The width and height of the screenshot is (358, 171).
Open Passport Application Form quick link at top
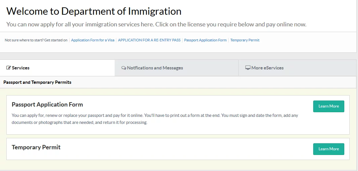(x=205, y=40)
